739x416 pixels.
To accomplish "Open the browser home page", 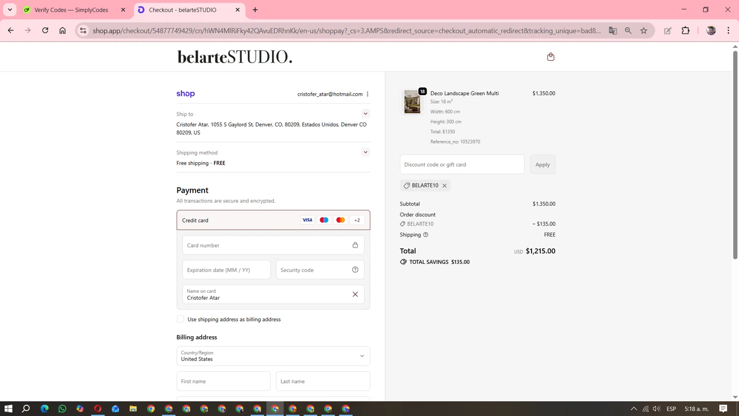I will 63,31.
